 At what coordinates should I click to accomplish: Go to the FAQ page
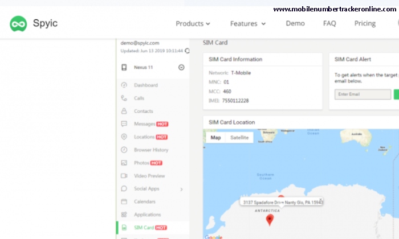pos(329,24)
